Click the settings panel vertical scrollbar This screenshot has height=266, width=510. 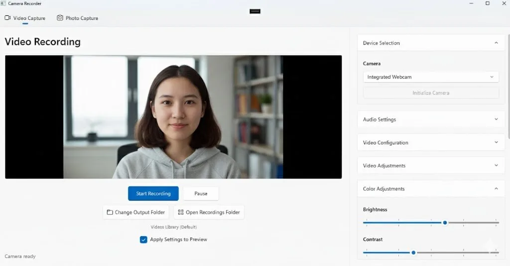[x=509, y=86]
